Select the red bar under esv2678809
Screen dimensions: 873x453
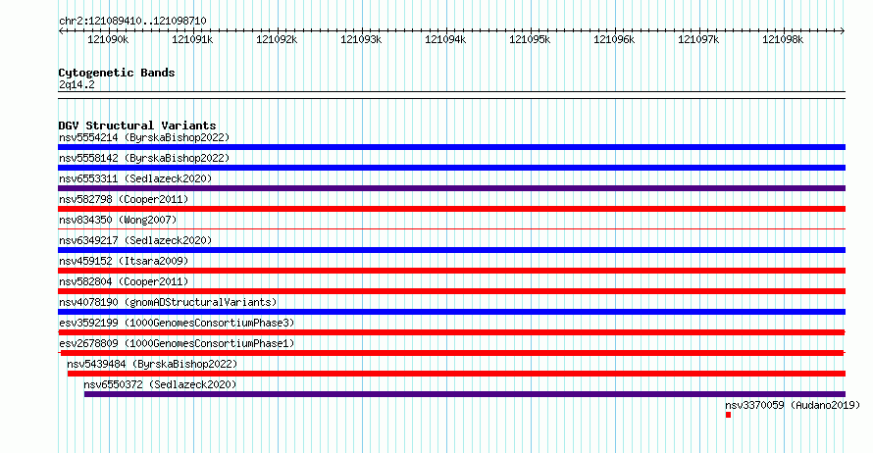click(x=451, y=353)
